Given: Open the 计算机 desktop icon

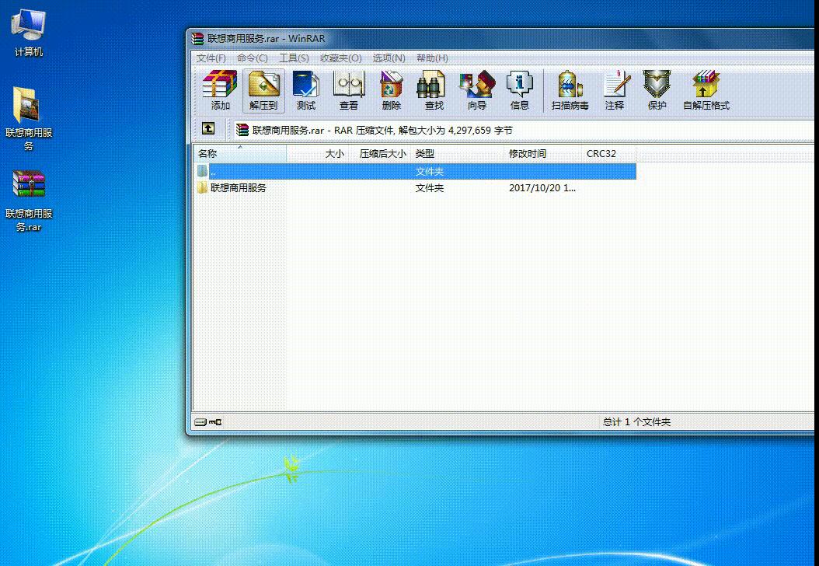Looking at the screenshot, I should point(28,31).
